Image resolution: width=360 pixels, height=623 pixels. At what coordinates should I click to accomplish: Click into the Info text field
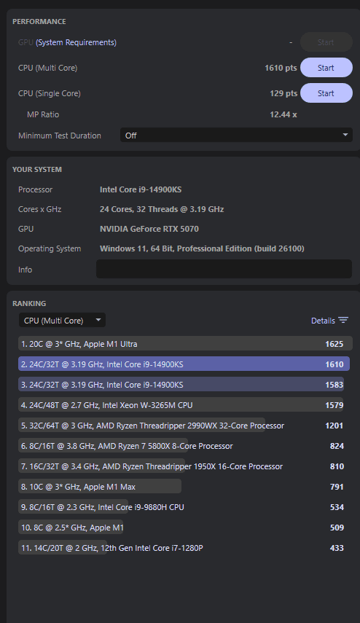click(224, 269)
